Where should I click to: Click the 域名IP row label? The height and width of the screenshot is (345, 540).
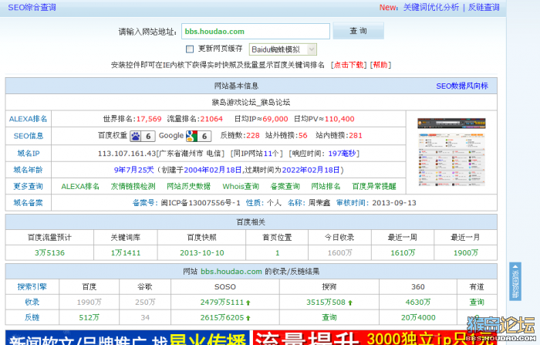(29, 153)
